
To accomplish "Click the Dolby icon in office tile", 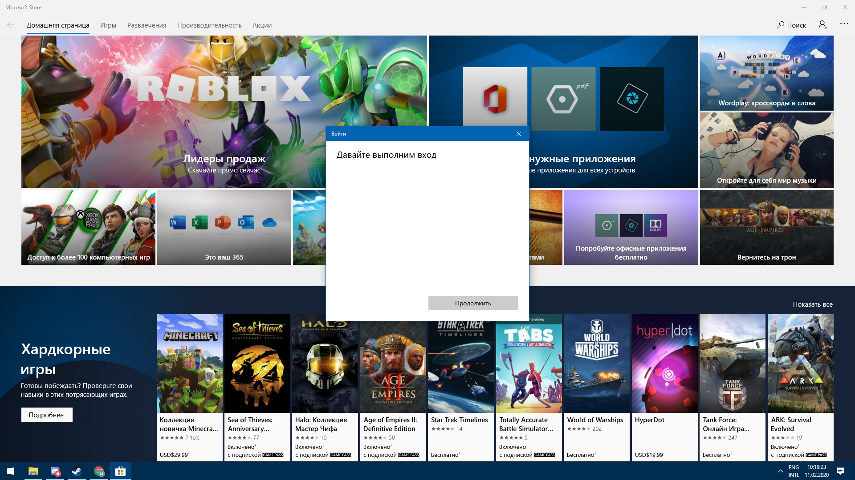I will 655,225.
